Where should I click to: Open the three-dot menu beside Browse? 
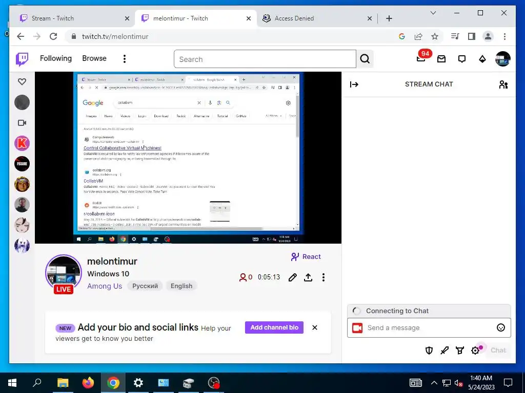point(125,59)
